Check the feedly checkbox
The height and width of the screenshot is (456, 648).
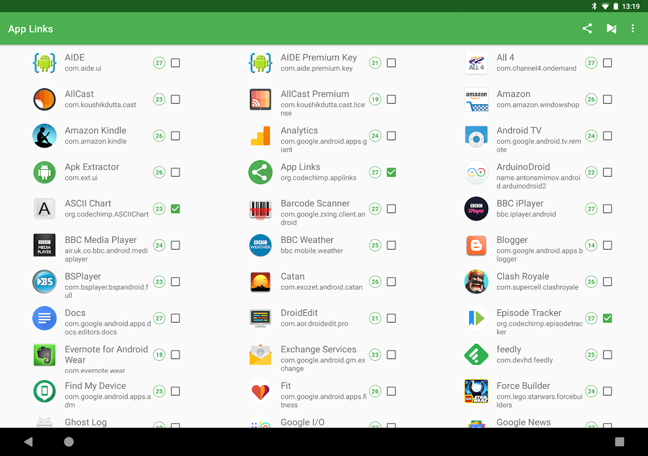608,355
